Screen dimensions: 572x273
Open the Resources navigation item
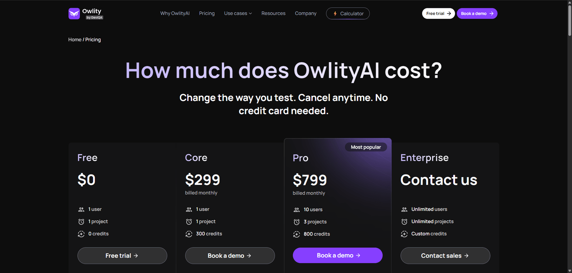[x=273, y=14]
